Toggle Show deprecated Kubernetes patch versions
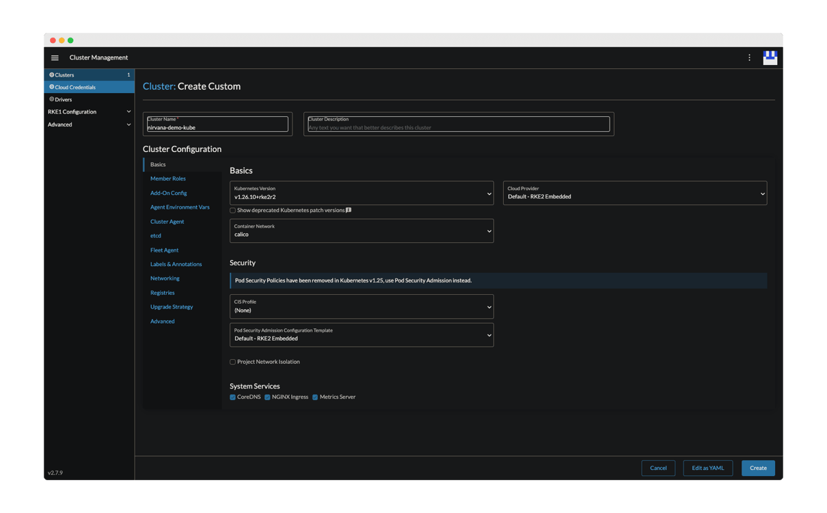Viewport: 827px width, 513px height. pyautogui.click(x=232, y=211)
